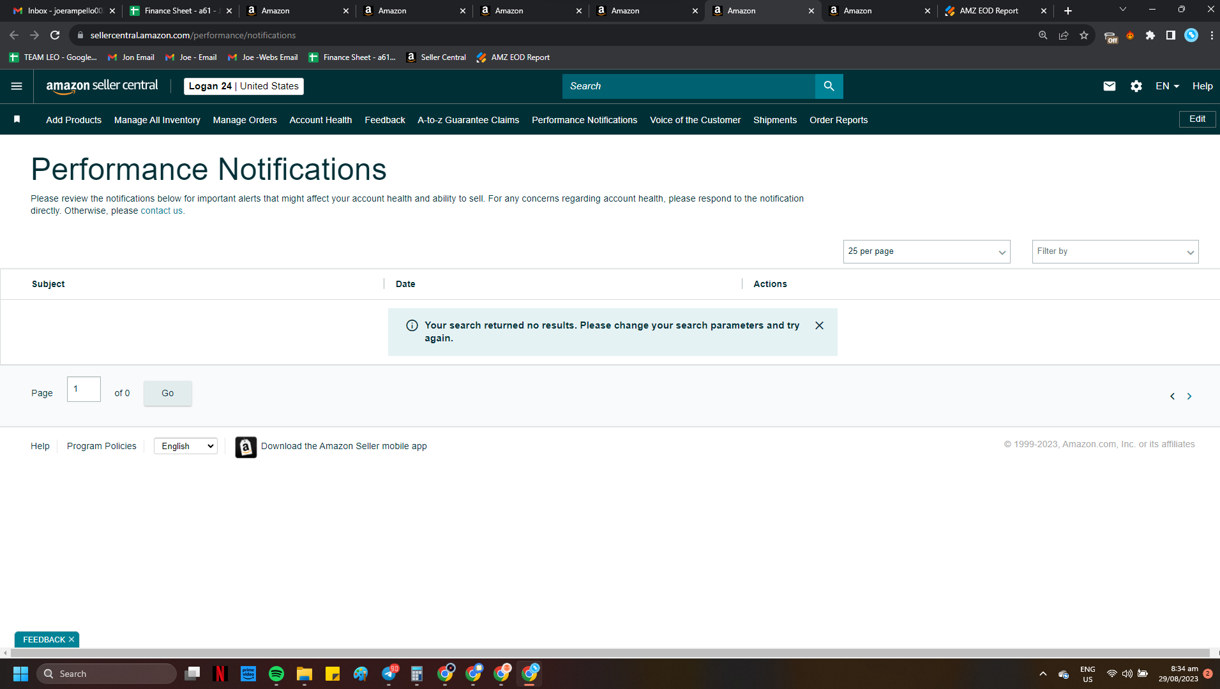Click Download the Amazon Seller mobile app
The width and height of the screenshot is (1220, 689).
[343, 446]
